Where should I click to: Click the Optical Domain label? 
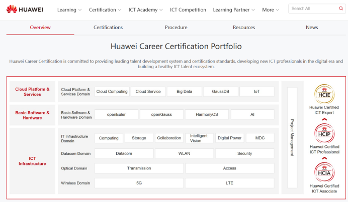(74, 168)
